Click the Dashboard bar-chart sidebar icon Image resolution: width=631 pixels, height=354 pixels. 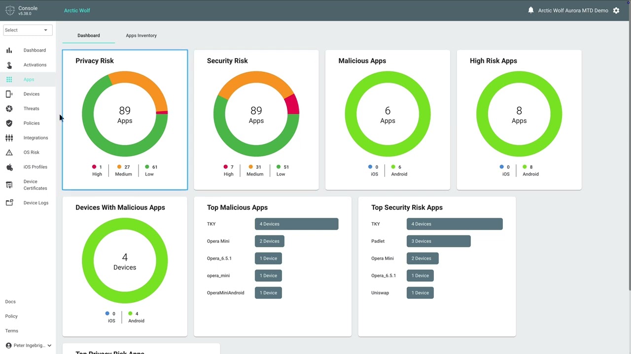coord(9,50)
